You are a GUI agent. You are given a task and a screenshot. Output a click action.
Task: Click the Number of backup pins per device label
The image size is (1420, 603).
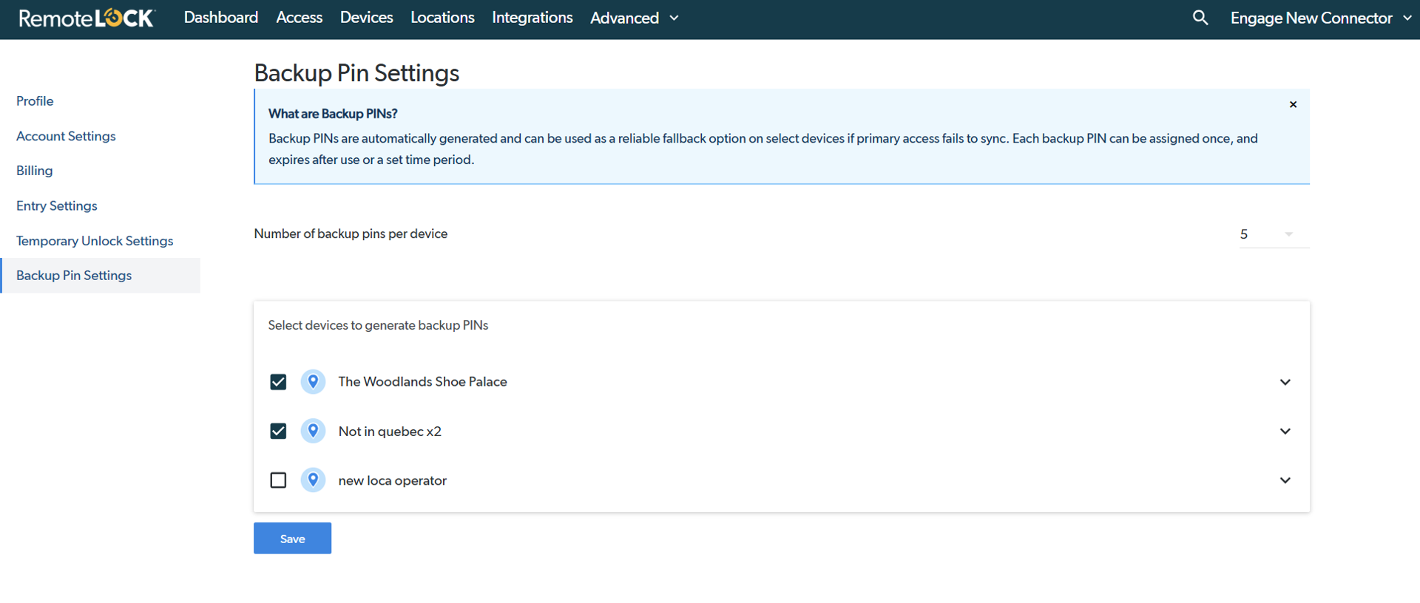351,234
